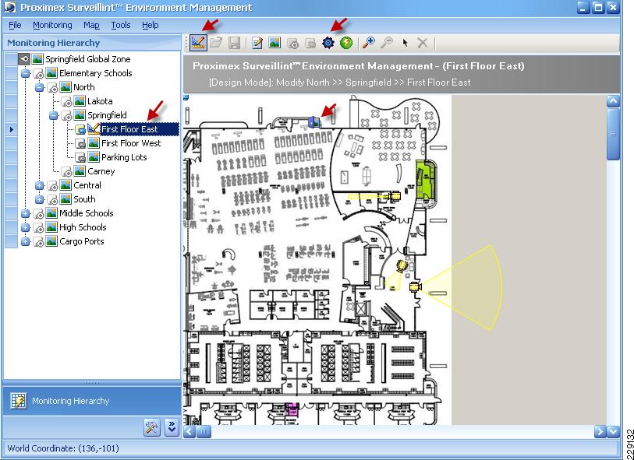
Task: Select the Lakota tree item
Action: coord(100,101)
